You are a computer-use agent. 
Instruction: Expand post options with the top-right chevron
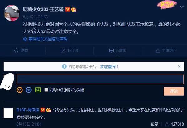click(182, 7)
